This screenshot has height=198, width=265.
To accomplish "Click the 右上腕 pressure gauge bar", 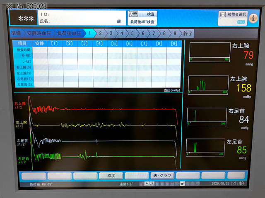I will pyautogui.click(x=210, y=52).
